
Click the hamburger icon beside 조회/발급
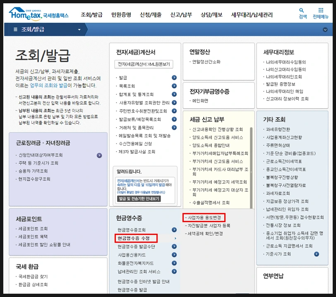pos(15,29)
